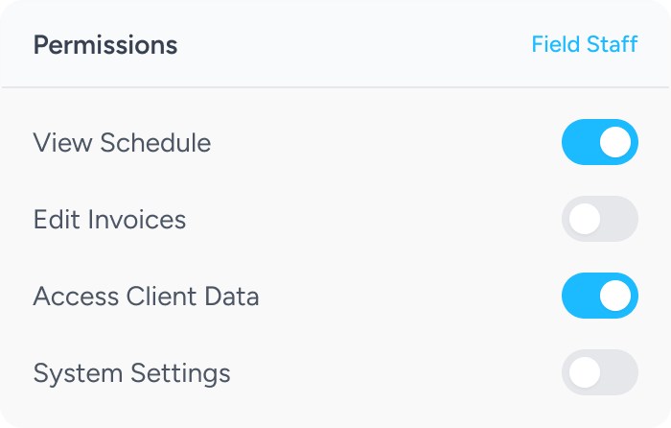The image size is (671, 428).
Task: Tap the white knob on Access Client Data switch
Action: (x=615, y=296)
